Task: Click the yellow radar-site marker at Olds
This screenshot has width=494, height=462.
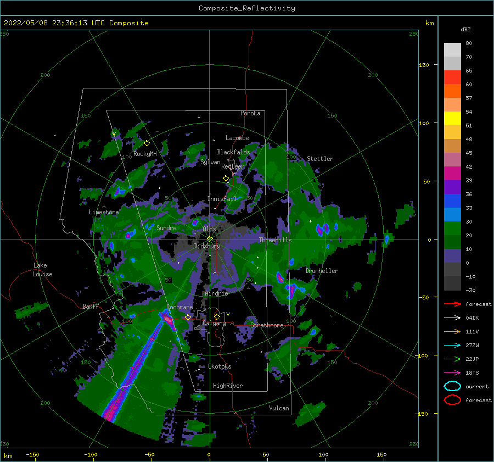Action: click(x=210, y=239)
